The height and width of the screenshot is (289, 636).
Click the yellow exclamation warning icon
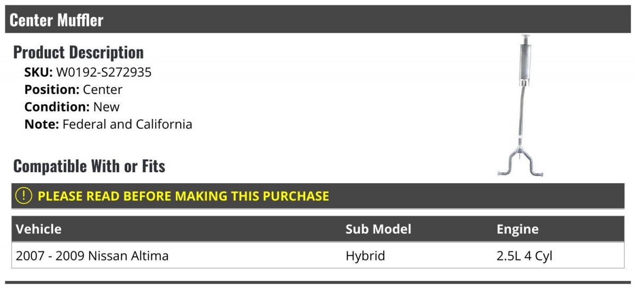[x=24, y=196]
